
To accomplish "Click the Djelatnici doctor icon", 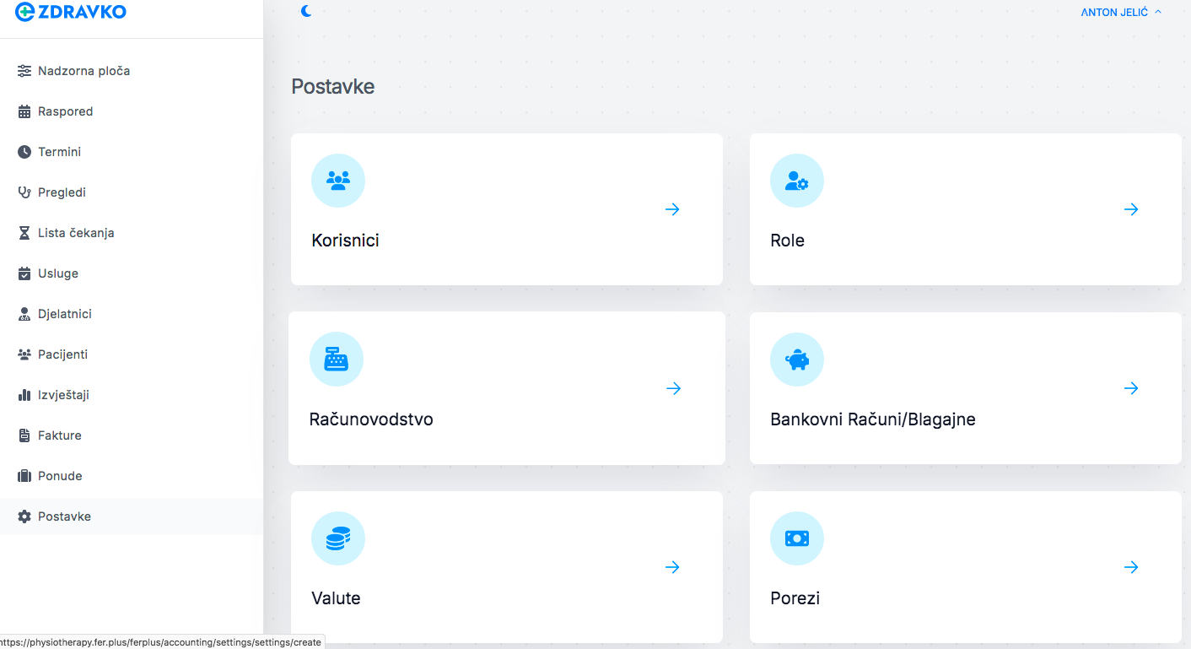I will click(24, 314).
